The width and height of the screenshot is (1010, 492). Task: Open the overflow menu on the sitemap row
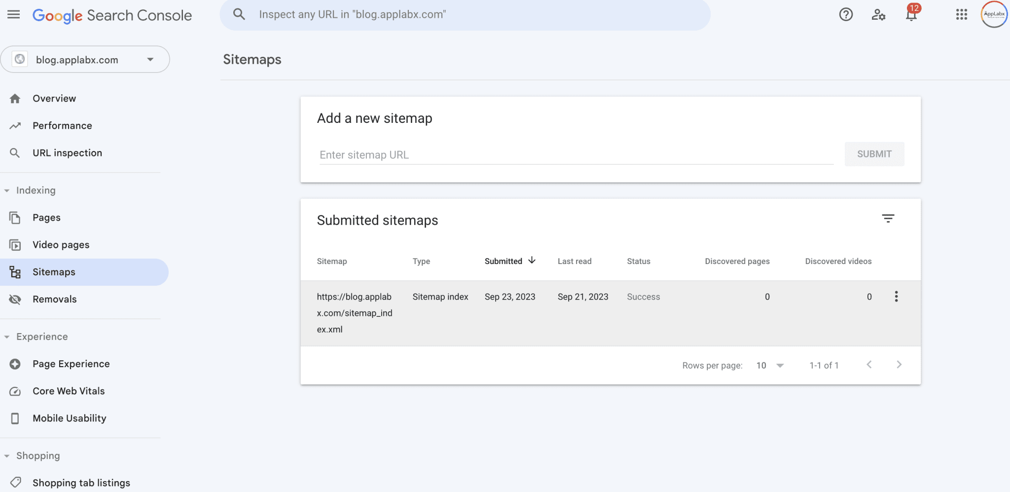pyautogui.click(x=897, y=296)
